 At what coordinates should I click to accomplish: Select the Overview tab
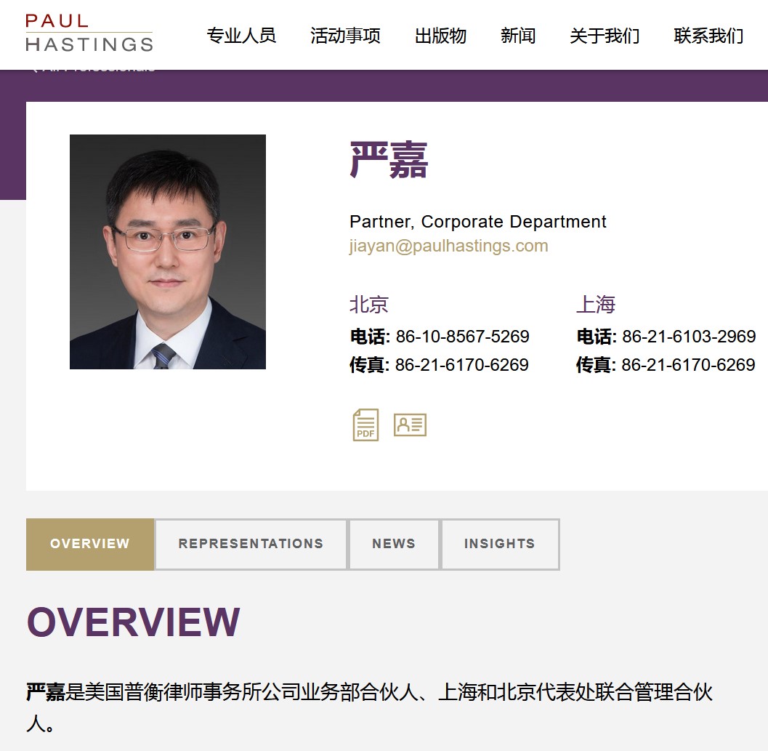click(90, 544)
